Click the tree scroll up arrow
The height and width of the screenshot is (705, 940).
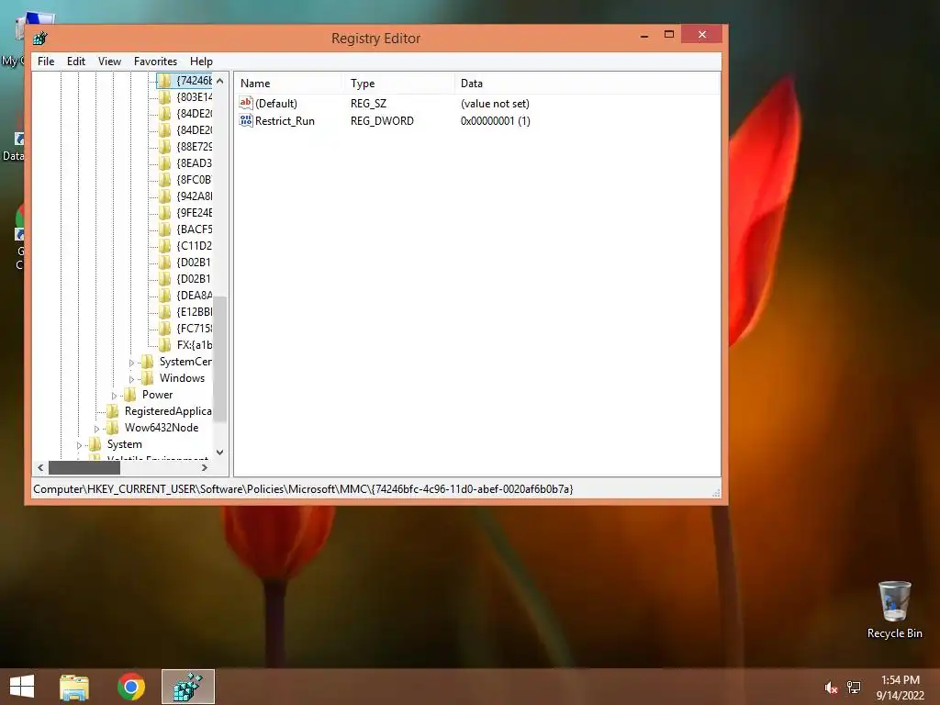220,81
